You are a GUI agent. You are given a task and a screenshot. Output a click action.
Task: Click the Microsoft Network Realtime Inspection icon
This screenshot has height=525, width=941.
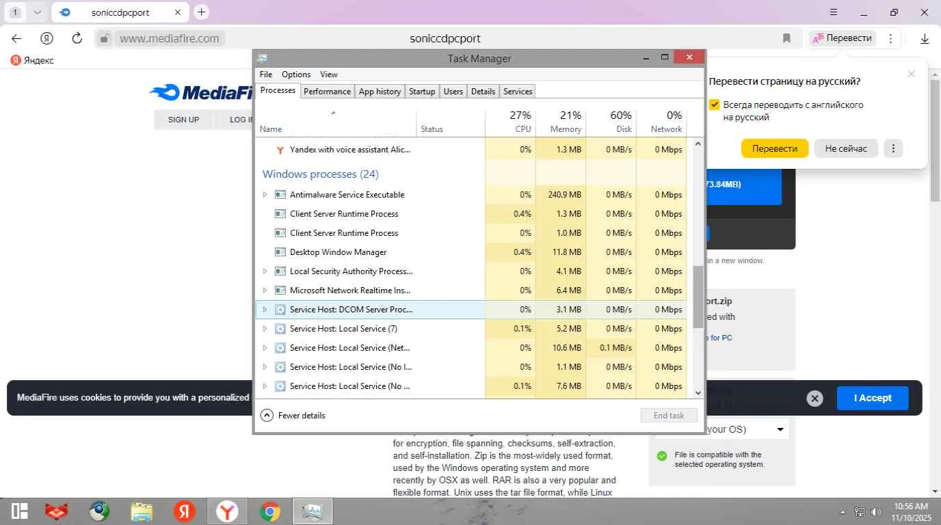[280, 291]
